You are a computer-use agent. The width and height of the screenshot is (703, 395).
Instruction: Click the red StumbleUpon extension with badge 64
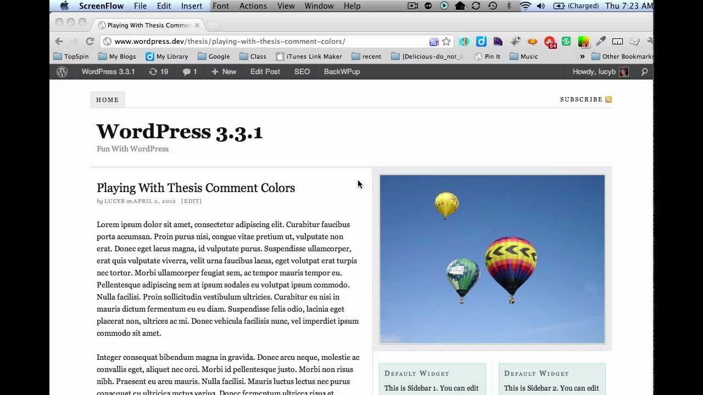click(x=550, y=42)
